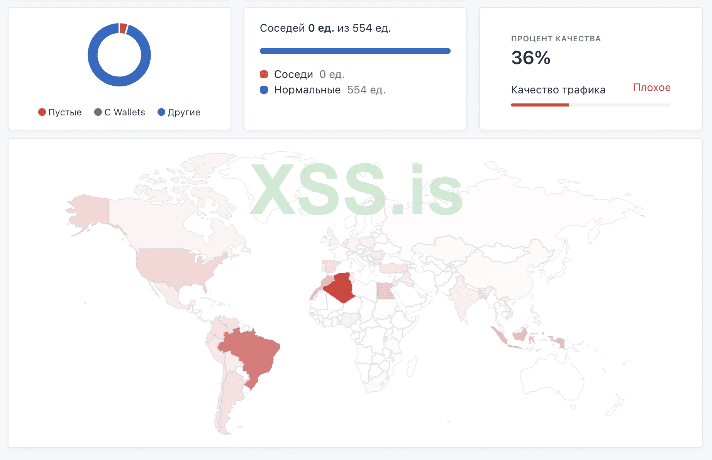Click the red Плохое quality label
This screenshot has width=712, height=460.
coord(651,88)
